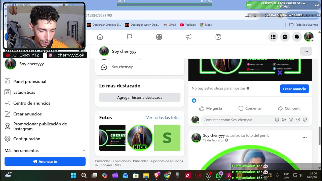
Task: Click Agregar historia destacada button
Action: [x=140, y=97]
